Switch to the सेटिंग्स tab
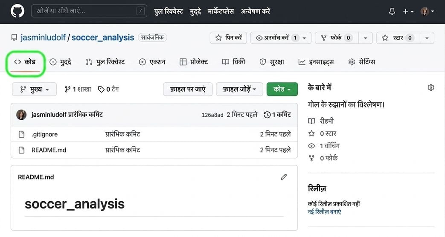 pyautogui.click(x=361, y=62)
